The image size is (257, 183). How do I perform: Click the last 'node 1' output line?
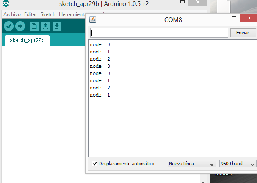100,95
